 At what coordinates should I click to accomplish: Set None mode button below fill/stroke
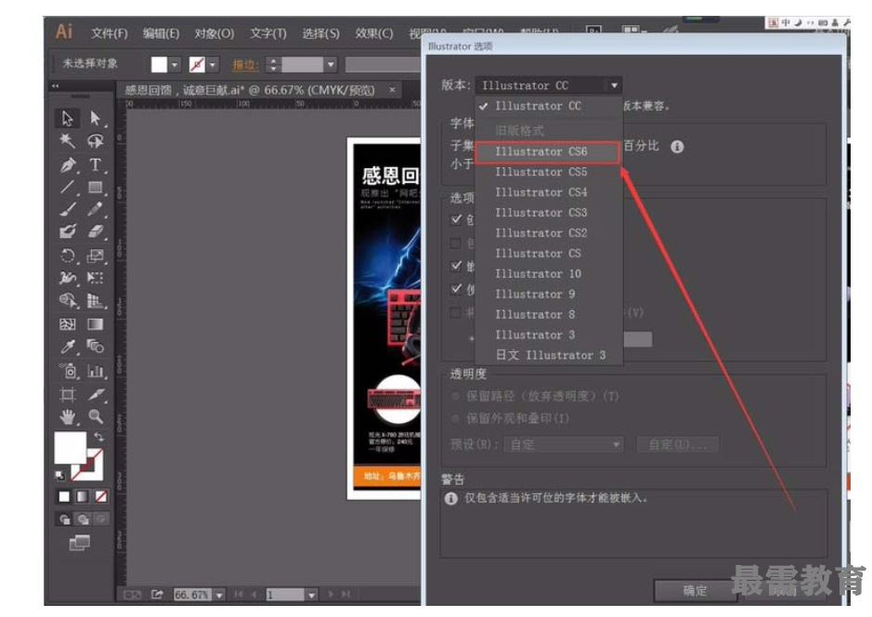(x=100, y=496)
